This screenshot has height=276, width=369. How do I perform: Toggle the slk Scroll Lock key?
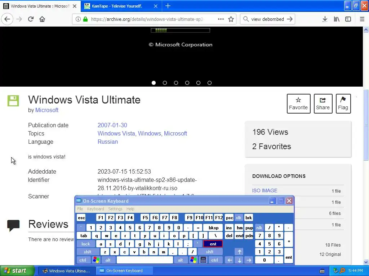[x=239, y=217]
